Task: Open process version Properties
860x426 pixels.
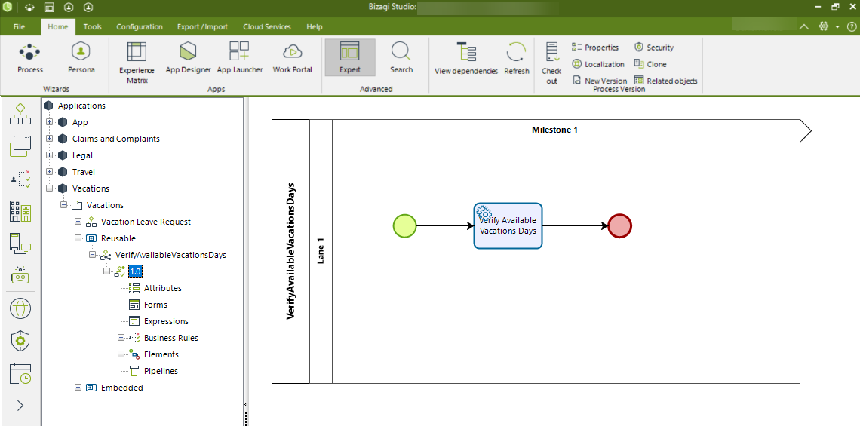Action: click(x=595, y=48)
